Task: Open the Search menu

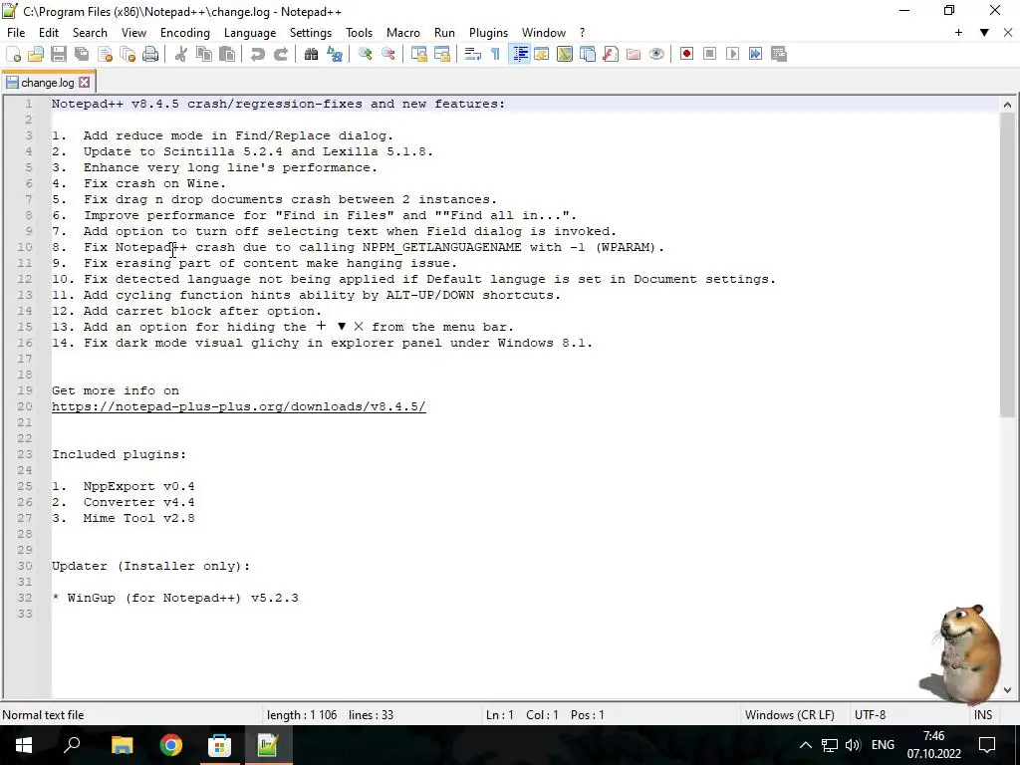Action: (x=90, y=33)
